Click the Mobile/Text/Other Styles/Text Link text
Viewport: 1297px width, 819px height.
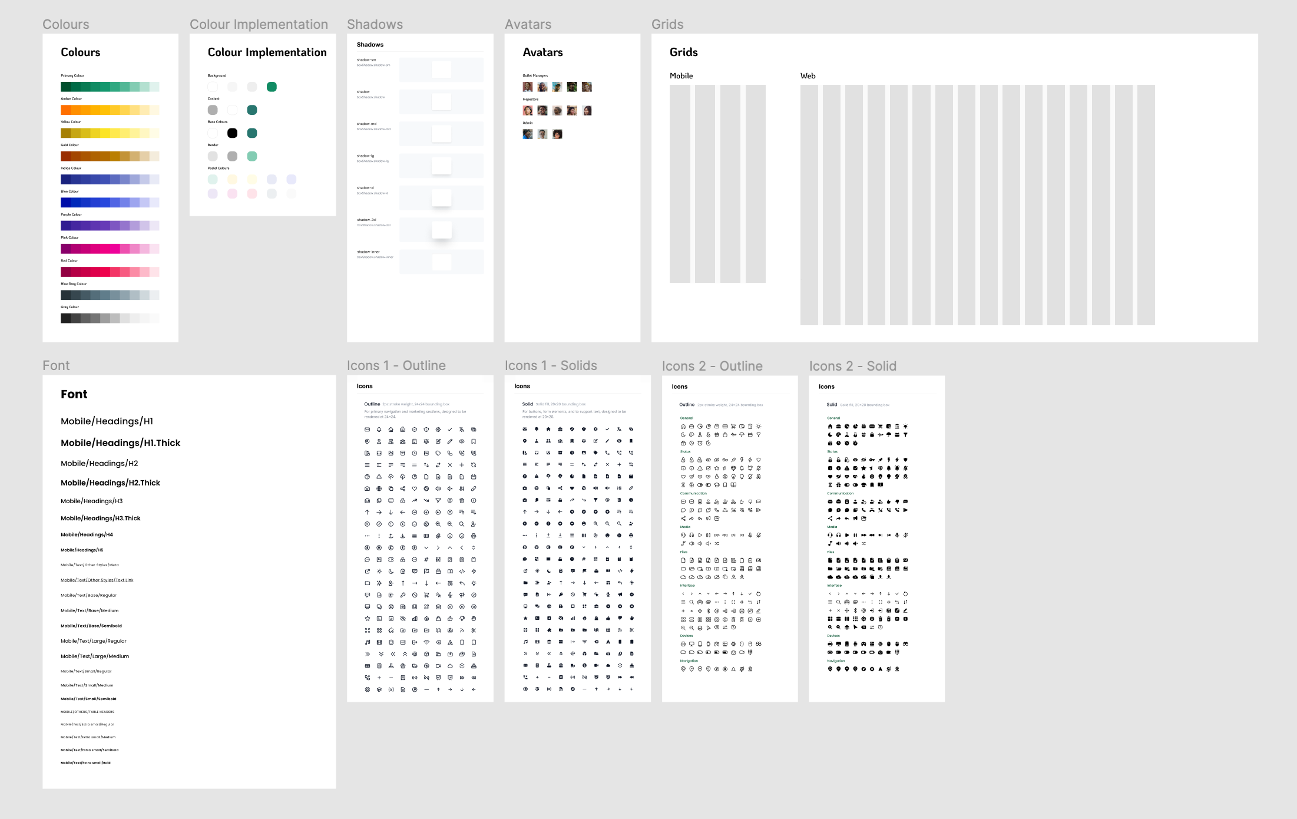tap(97, 580)
